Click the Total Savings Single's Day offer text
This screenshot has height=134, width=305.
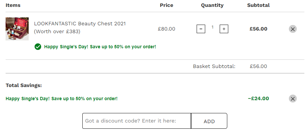click(62, 99)
